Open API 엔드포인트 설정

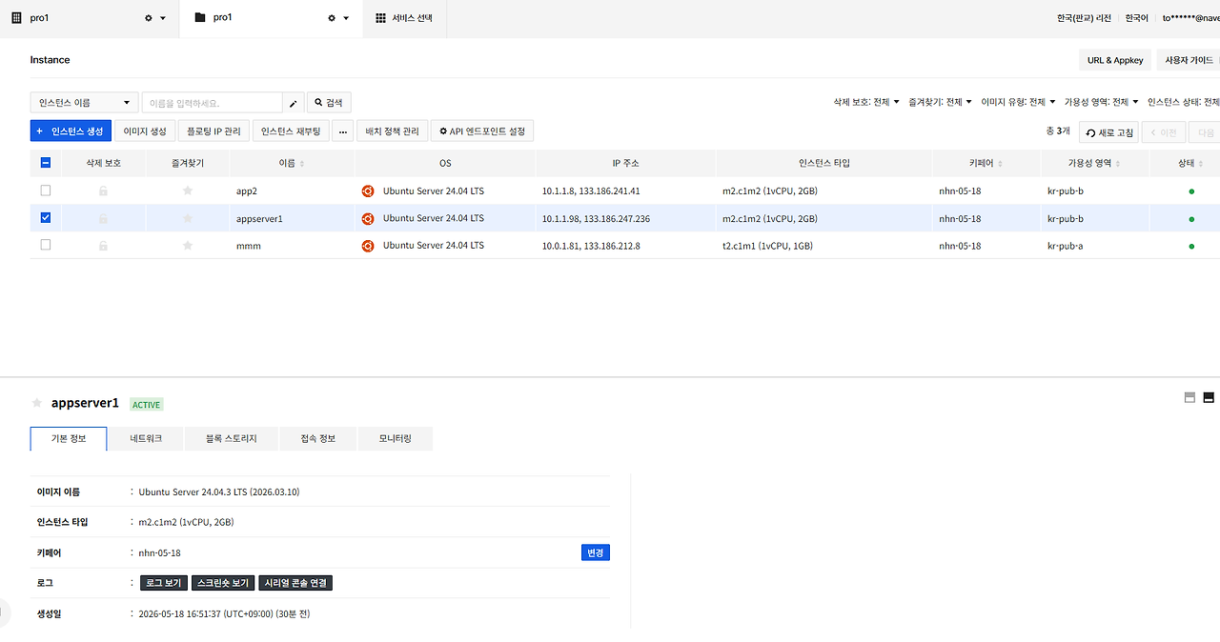pyautogui.click(x=482, y=130)
